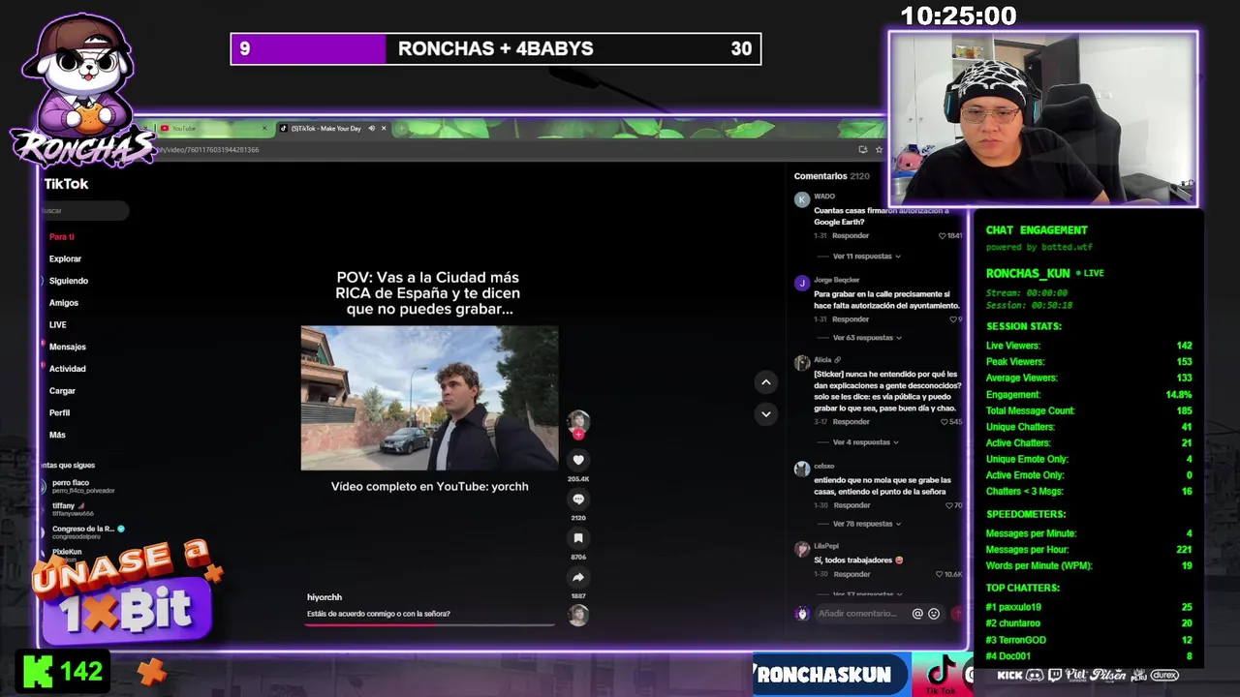Open celsxo's profile avatar
The height and width of the screenshot is (697, 1240).
pyautogui.click(x=801, y=469)
